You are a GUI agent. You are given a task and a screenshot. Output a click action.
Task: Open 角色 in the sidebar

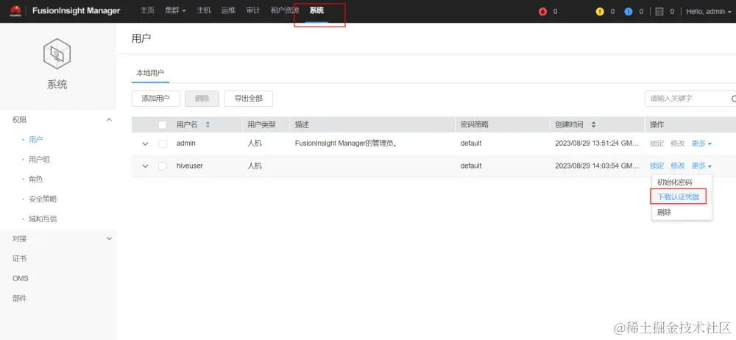(x=36, y=180)
